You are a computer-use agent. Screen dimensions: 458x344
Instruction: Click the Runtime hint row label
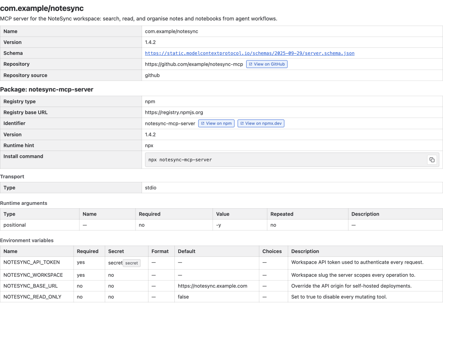[x=19, y=146]
